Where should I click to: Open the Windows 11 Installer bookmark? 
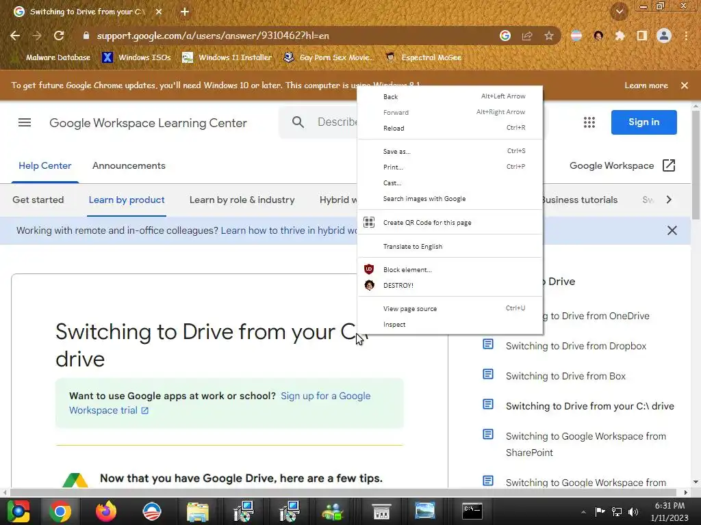tap(227, 57)
